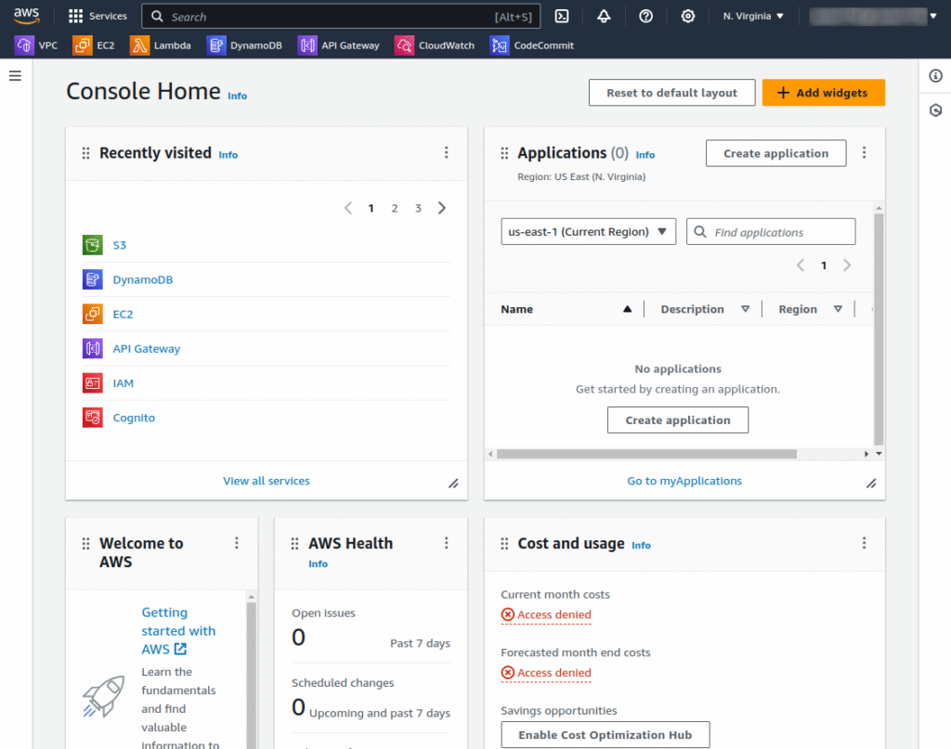Go to AWS logo home

(27, 16)
